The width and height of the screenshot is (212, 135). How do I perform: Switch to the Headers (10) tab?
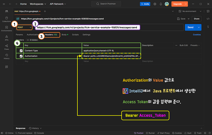click(x=51, y=35)
